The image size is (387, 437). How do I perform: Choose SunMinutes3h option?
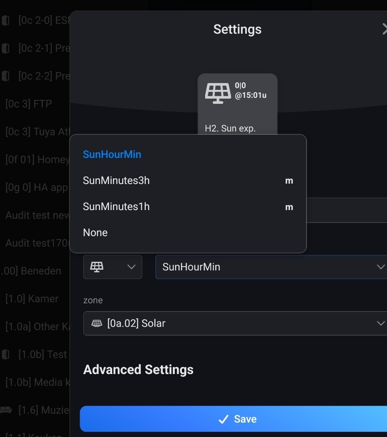tap(116, 181)
